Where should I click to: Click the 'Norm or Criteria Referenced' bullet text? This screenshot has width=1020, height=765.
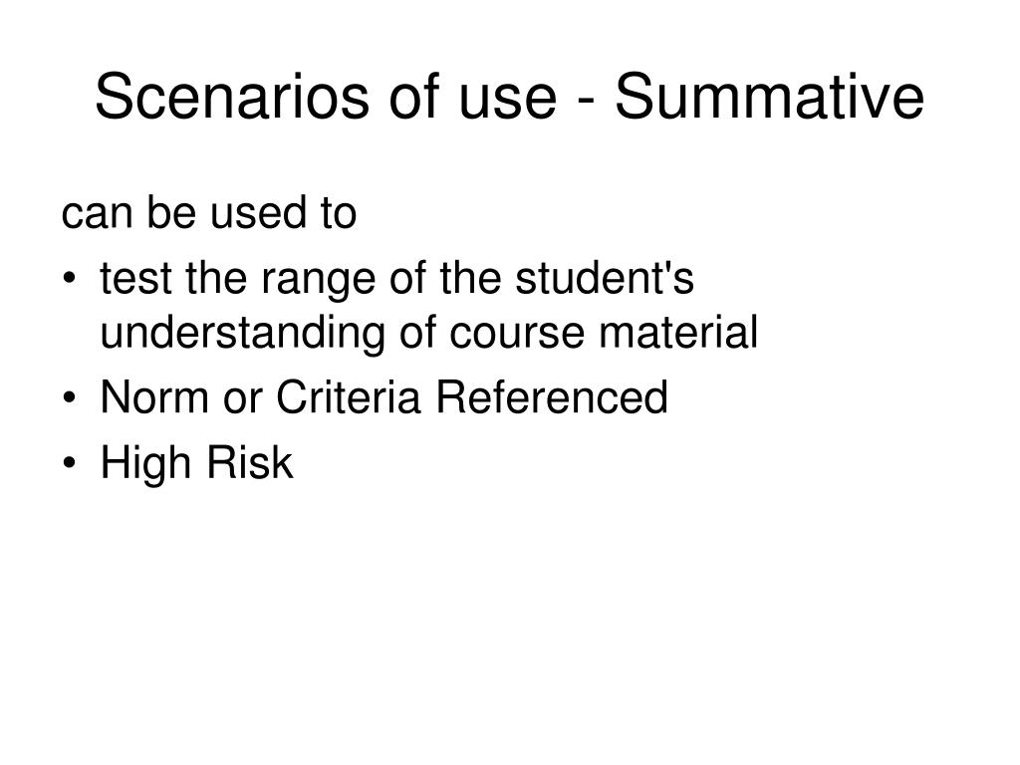click(x=383, y=396)
